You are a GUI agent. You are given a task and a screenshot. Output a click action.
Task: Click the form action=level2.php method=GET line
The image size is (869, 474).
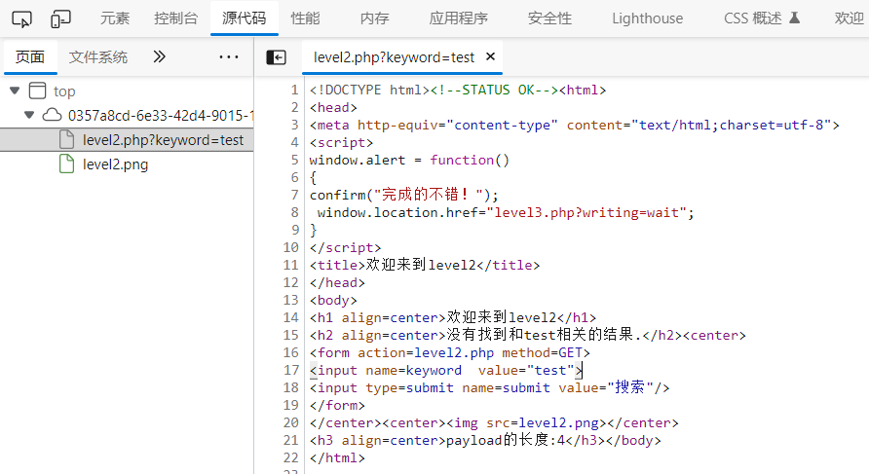450,352
